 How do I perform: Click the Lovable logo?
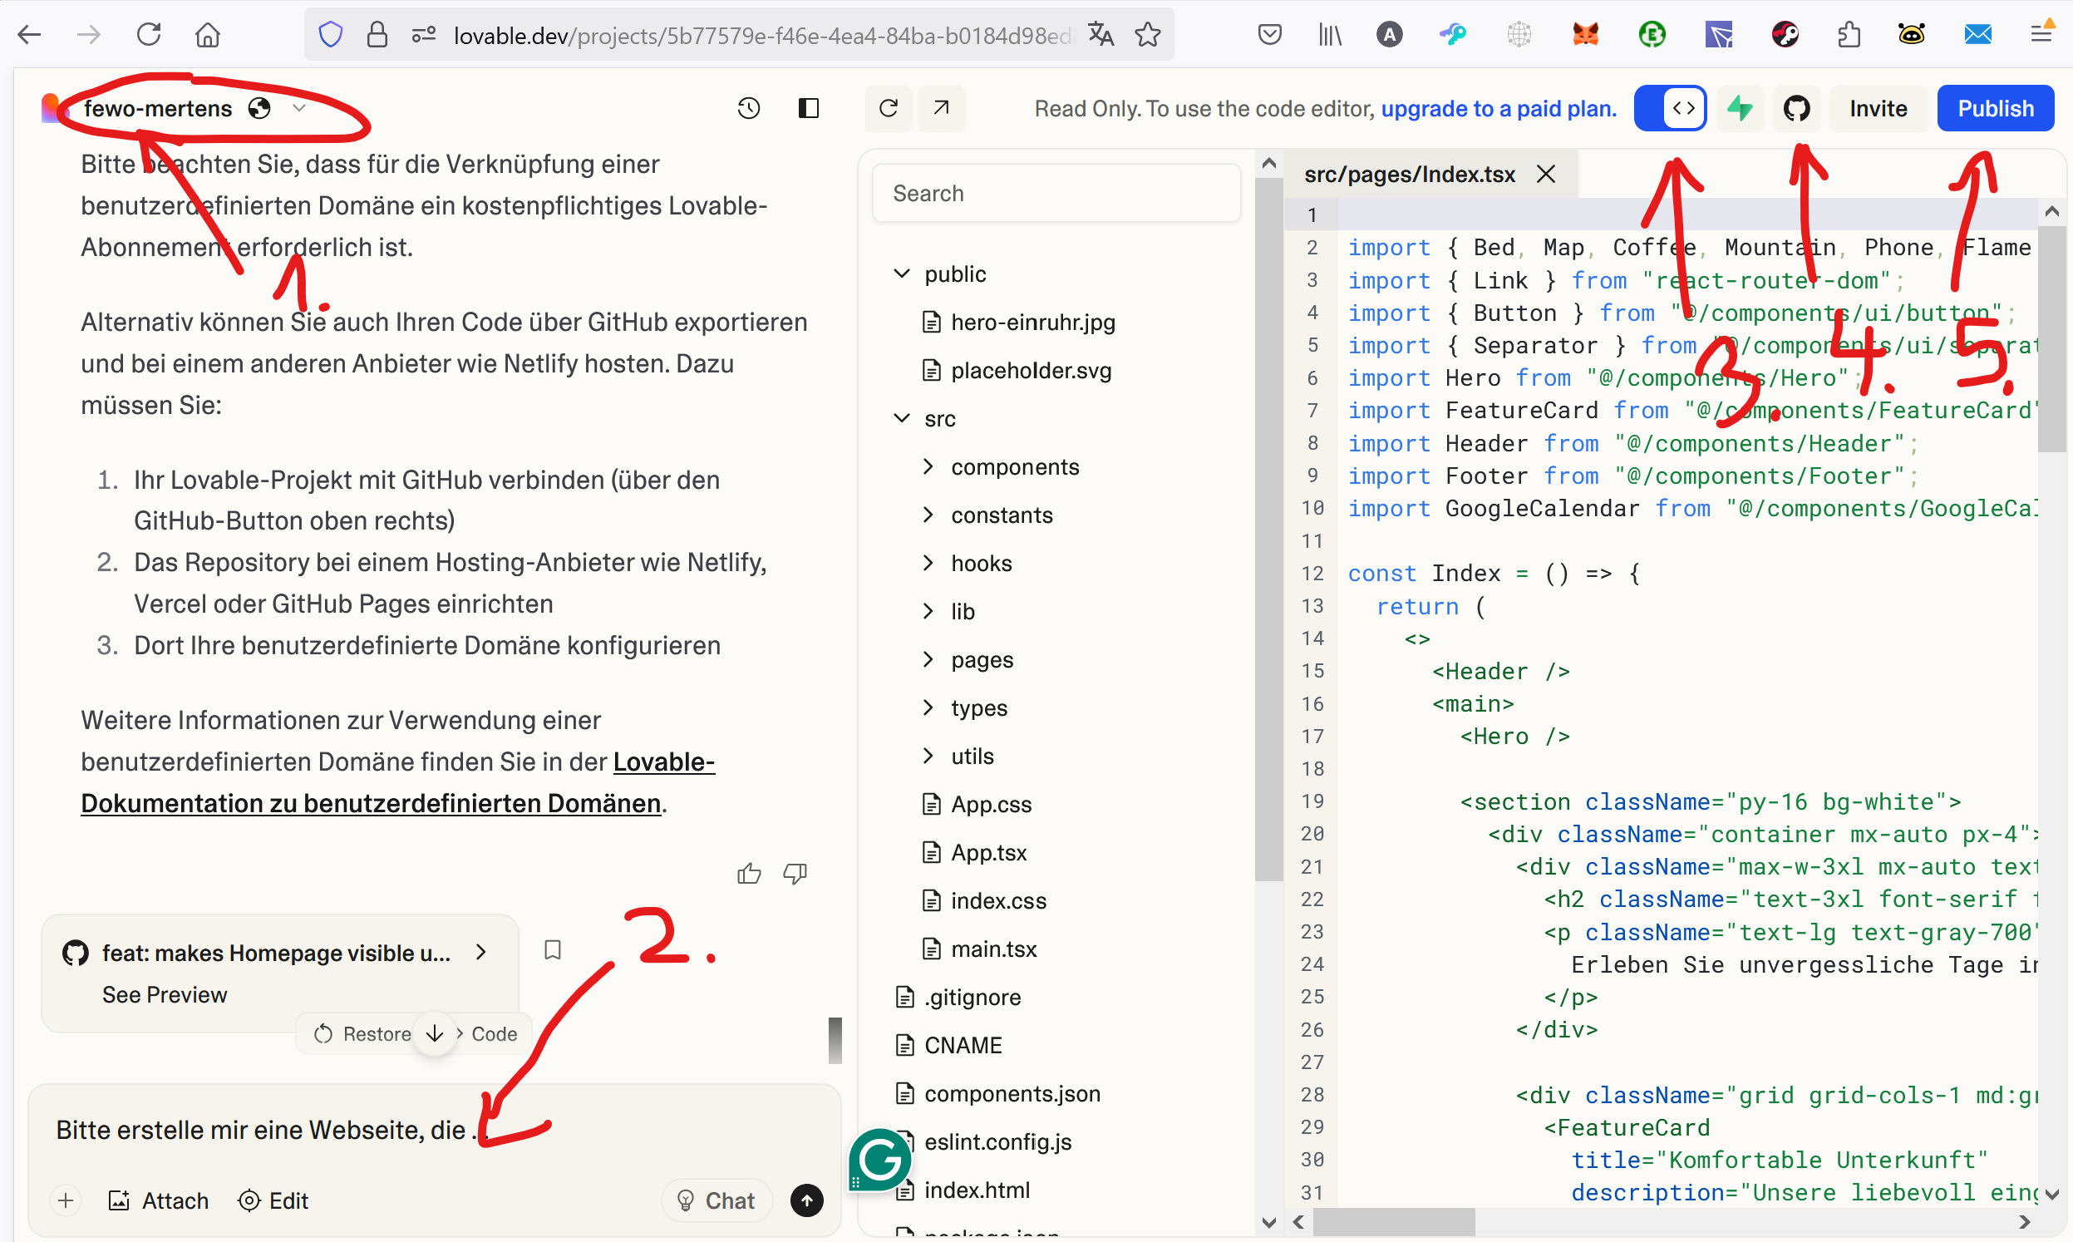coord(52,108)
